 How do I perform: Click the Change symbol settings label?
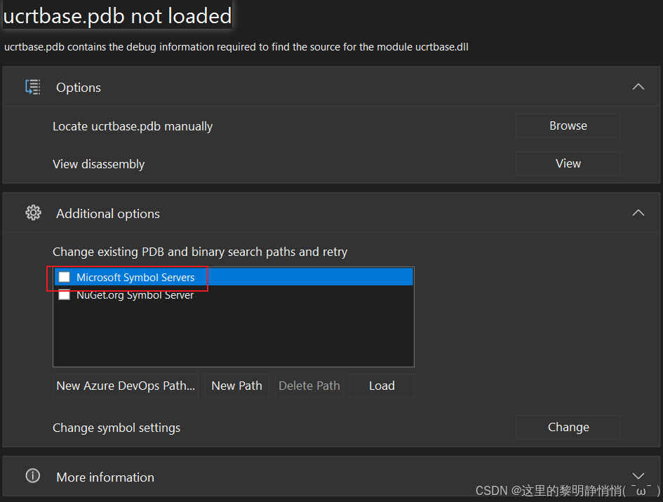tap(116, 427)
